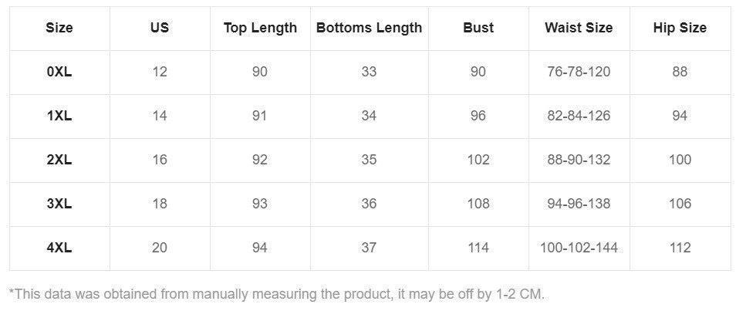Select the 3XL size row label
The image size is (746, 328).
(x=59, y=204)
